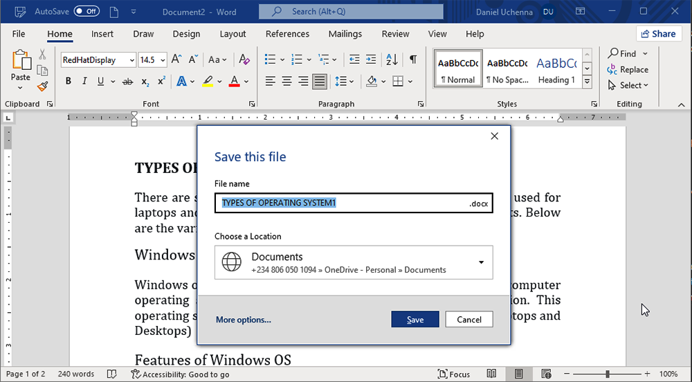Open the Borders dropdown arrow
The image size is (692, 382).
click(x=410, y=82)
